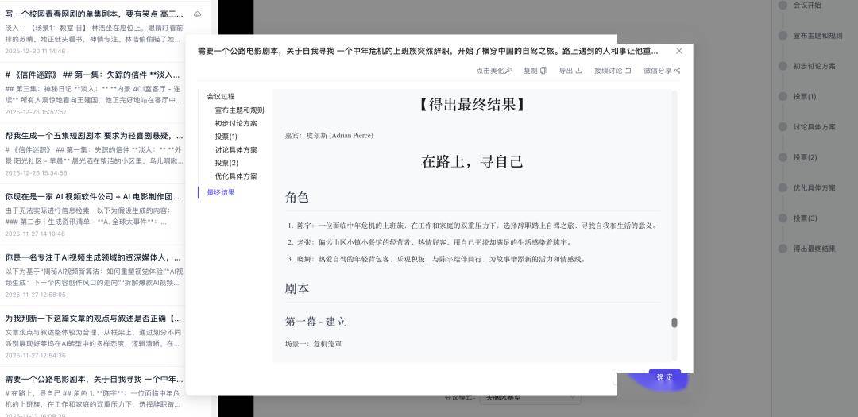Select 最终结果 in the dialog outline
The height and width of the screenshot is (417, 858).
pyautogui.click(x=221, y=192)
